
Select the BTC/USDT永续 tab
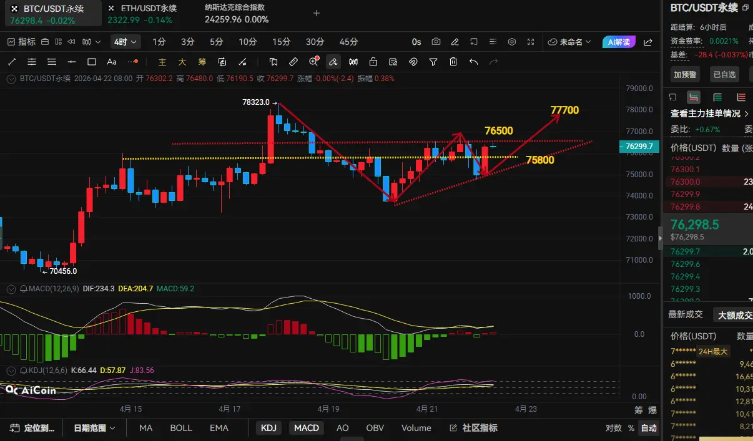[52, 14]
